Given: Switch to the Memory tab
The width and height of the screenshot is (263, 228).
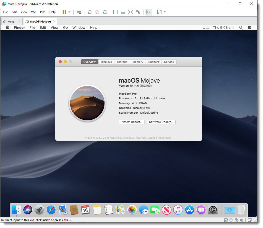Looking at the screenshot, I should click(138, 62).
